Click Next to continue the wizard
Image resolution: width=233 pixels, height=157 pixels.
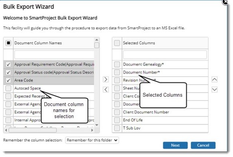pos(175,145)
